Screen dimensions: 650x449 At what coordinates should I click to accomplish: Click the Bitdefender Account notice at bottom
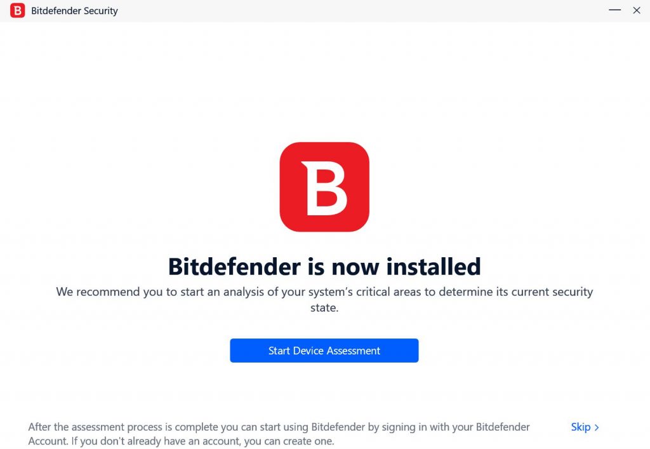pyautogui.click(x=279, y=433)
